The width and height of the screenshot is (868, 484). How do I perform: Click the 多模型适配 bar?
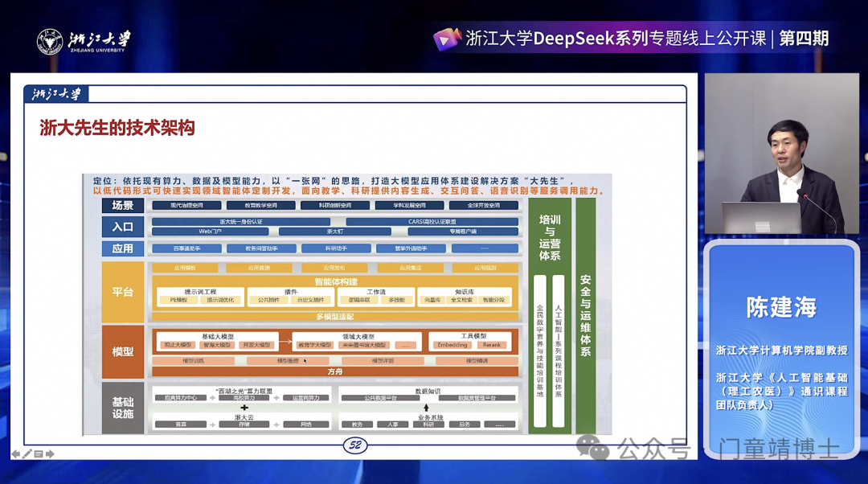tap(335, 317)
